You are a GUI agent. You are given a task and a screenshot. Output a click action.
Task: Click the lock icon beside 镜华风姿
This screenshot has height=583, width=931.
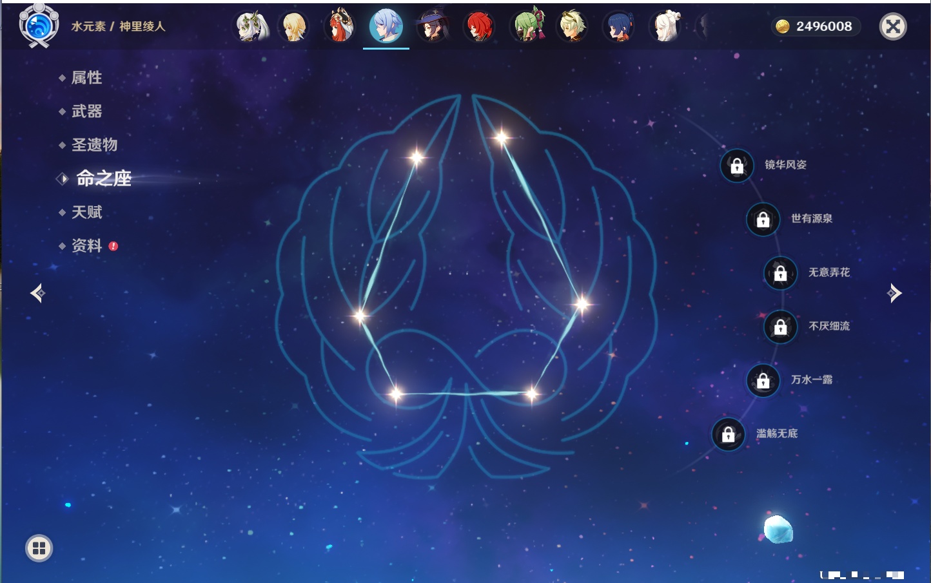pos(737,166)
